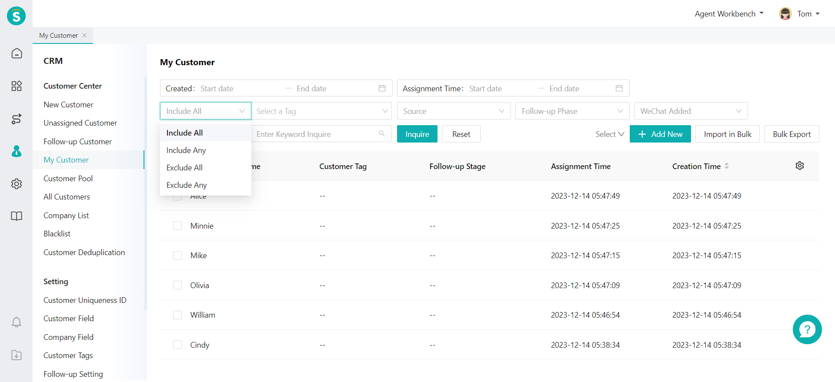Open the notification bell icon
This screenshot has height=382, width=835.
[17, 322]
